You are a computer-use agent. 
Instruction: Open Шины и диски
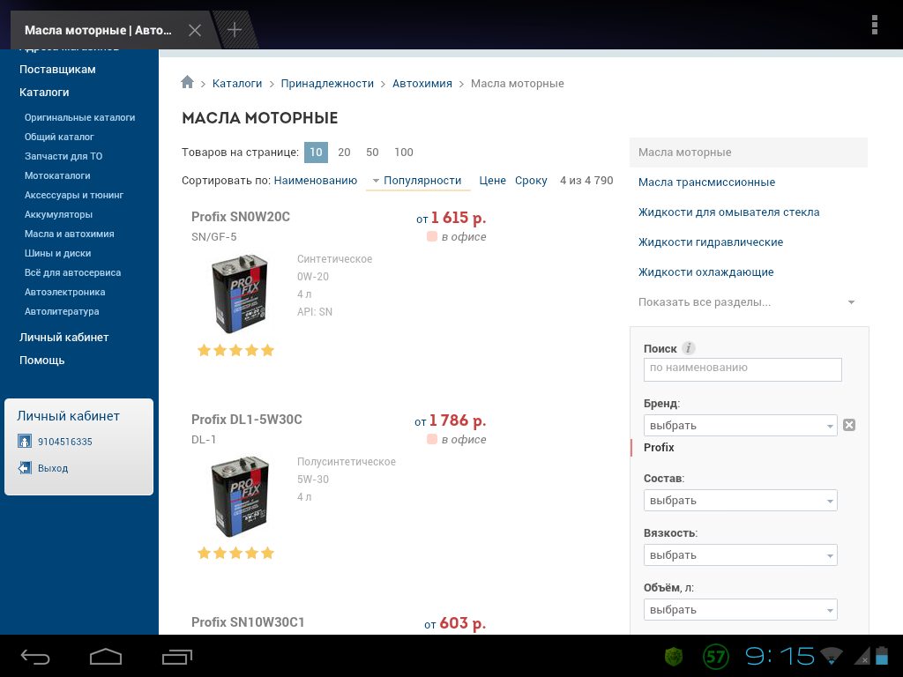click(x=57, y=253)
